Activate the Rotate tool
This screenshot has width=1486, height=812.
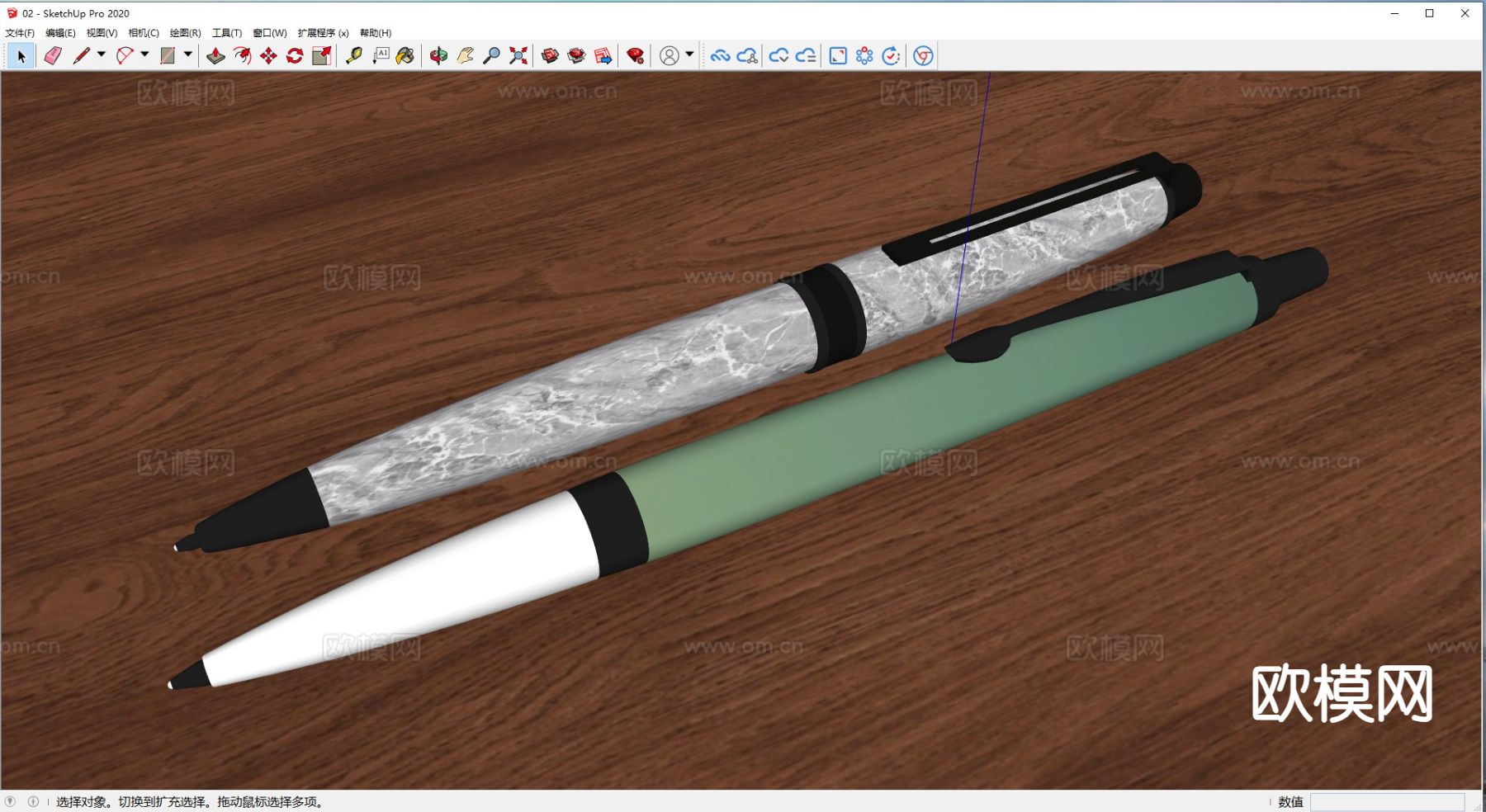[295, 56]
